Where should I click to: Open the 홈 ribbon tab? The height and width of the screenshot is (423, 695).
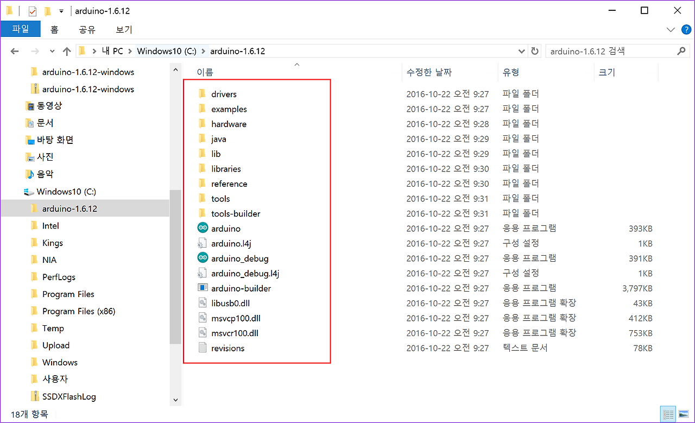[x=54, y=29]
